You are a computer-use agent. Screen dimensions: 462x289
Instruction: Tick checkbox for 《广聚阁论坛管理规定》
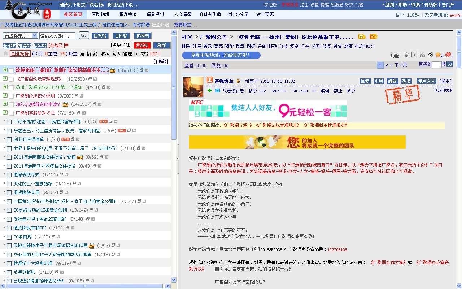click(12, 79)
